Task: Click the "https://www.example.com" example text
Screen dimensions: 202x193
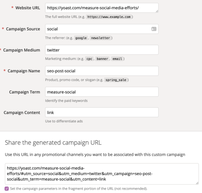Action: 109,17
